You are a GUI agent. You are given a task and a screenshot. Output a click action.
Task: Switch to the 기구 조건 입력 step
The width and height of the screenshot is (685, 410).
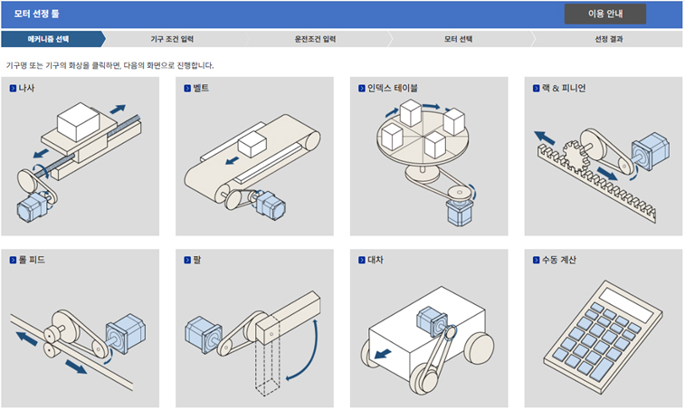[172, 39]
